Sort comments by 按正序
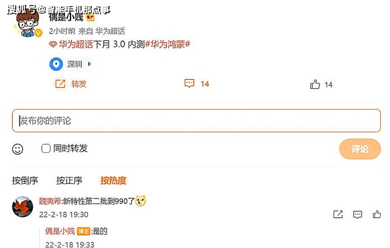Viewport: 390px width, 248px height. click(x=69, y=180)
